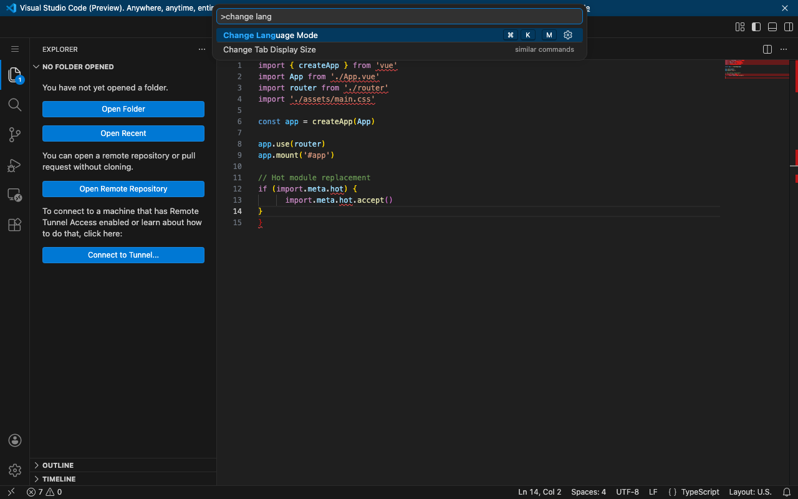The image size is (798, 499).
Task: Click line number 1 in gutter
Action: pyautogui.click(x=239, y=65)
